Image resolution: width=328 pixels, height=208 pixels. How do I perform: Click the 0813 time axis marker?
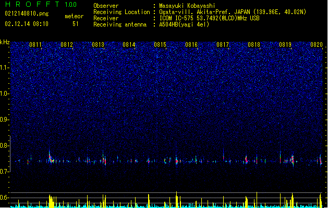[98, 45]
